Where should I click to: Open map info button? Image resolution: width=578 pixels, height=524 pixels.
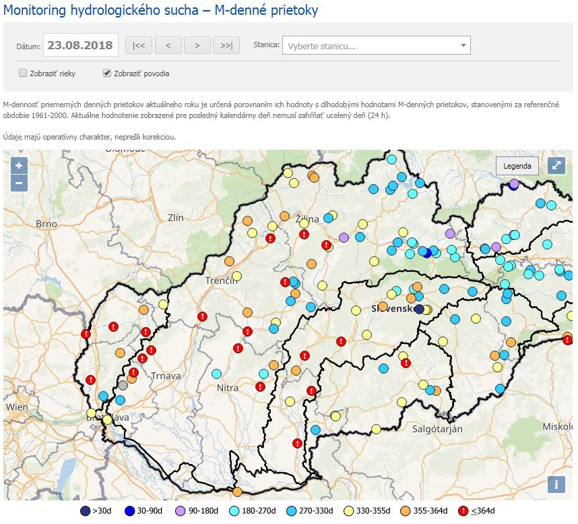[x=556, y=484]
